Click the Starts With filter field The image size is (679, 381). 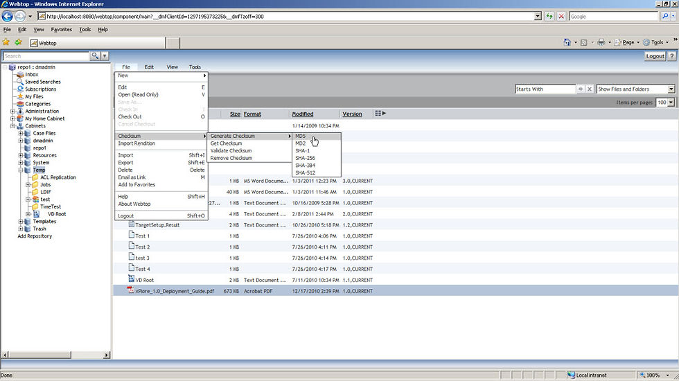pyautogui.click(x=545, y=89)
